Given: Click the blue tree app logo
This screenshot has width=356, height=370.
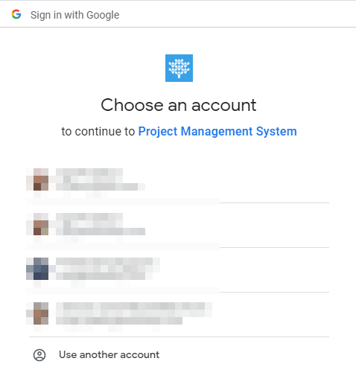Looking at the screenshot, I should coord(179,68).
